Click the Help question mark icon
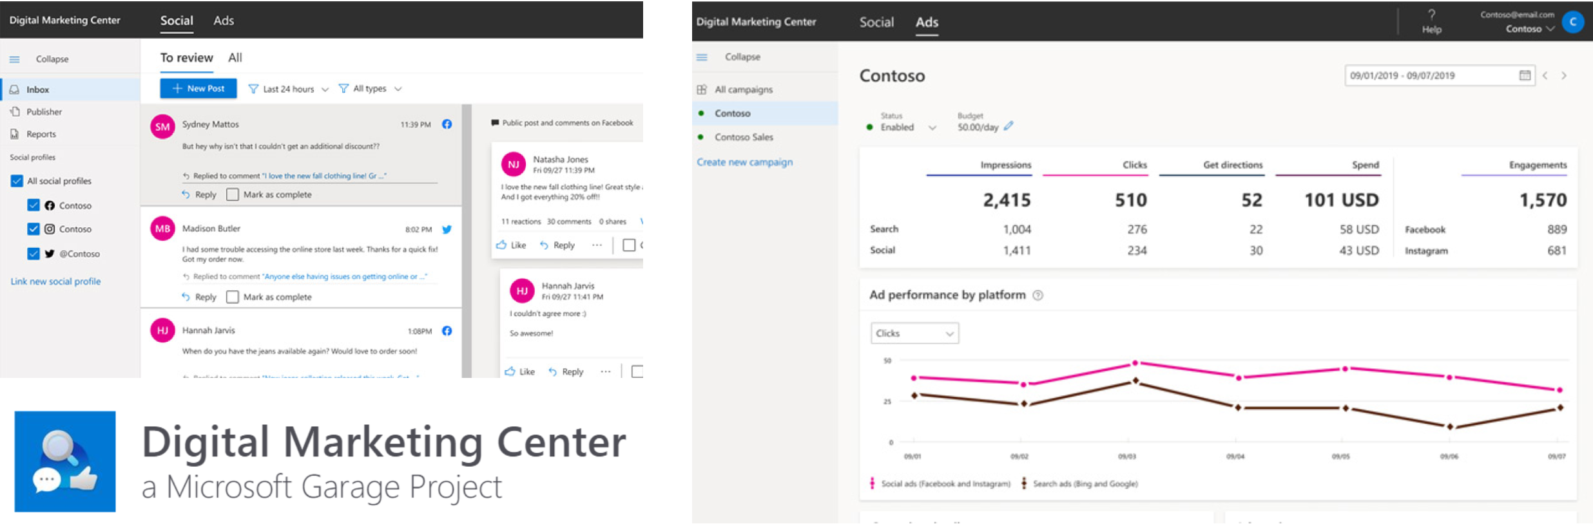The image size is (1593, 524). point(1431,15)
